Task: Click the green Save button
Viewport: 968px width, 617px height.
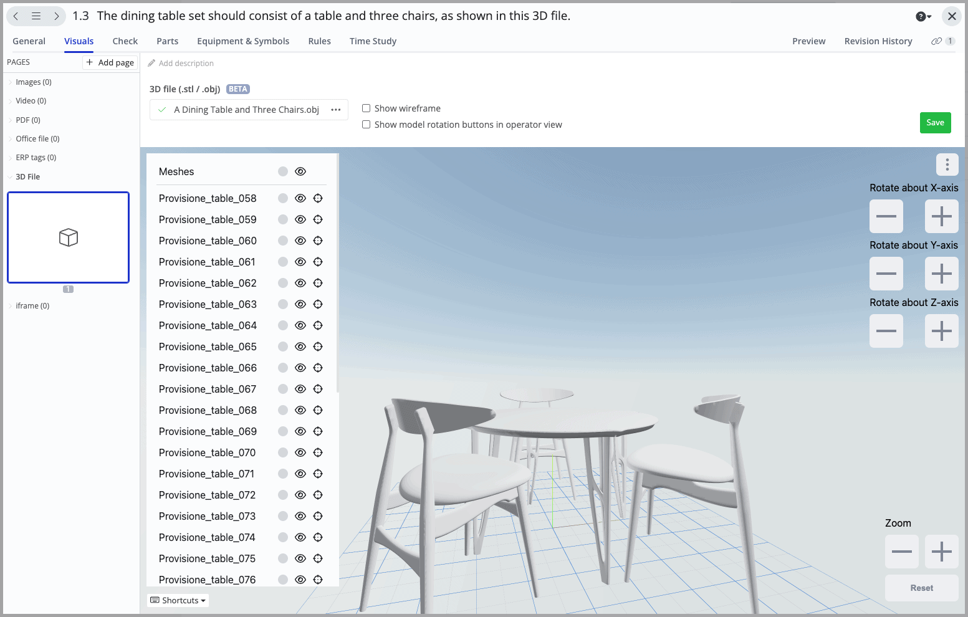Action: [935, 122]
